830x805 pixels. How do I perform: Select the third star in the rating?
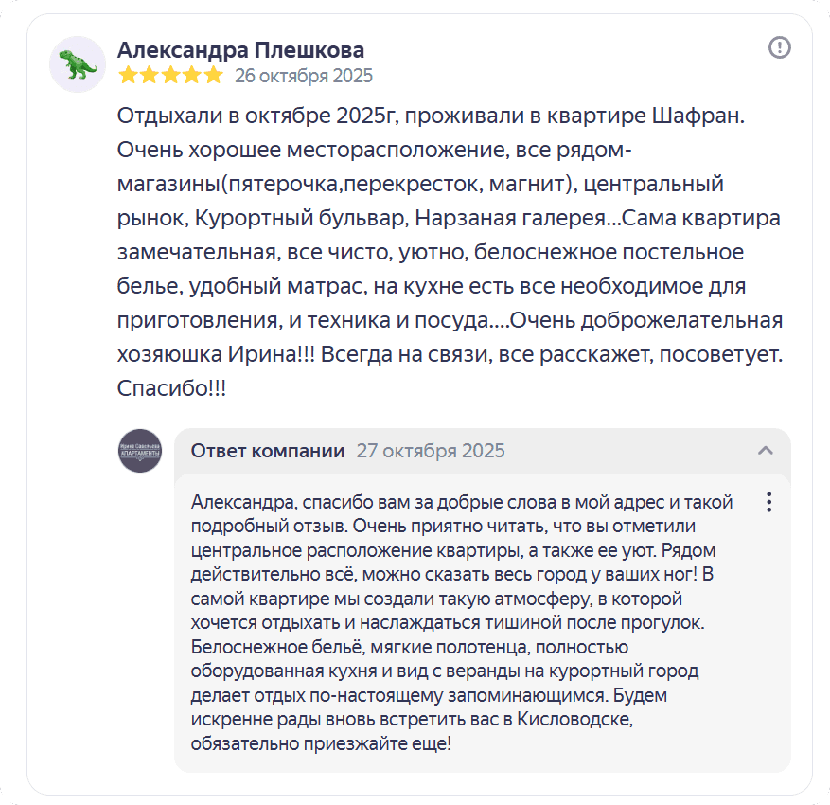coord(170,76)
